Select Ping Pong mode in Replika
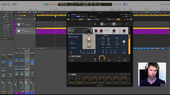The image size is (170, 95). (x=73, y=43)
